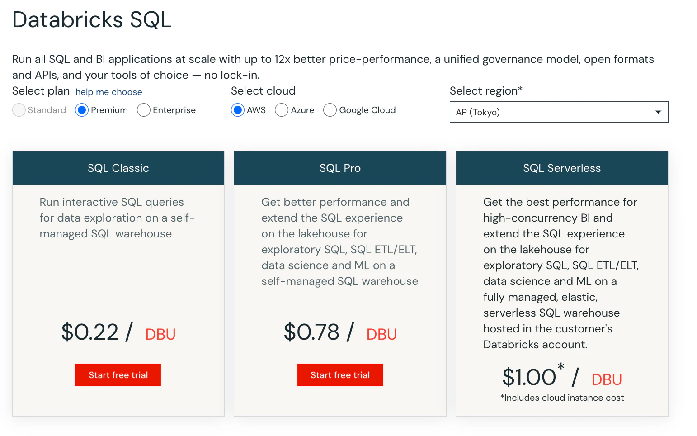Open the Select region dropdown
697x436 pixels.
(559, 112)
